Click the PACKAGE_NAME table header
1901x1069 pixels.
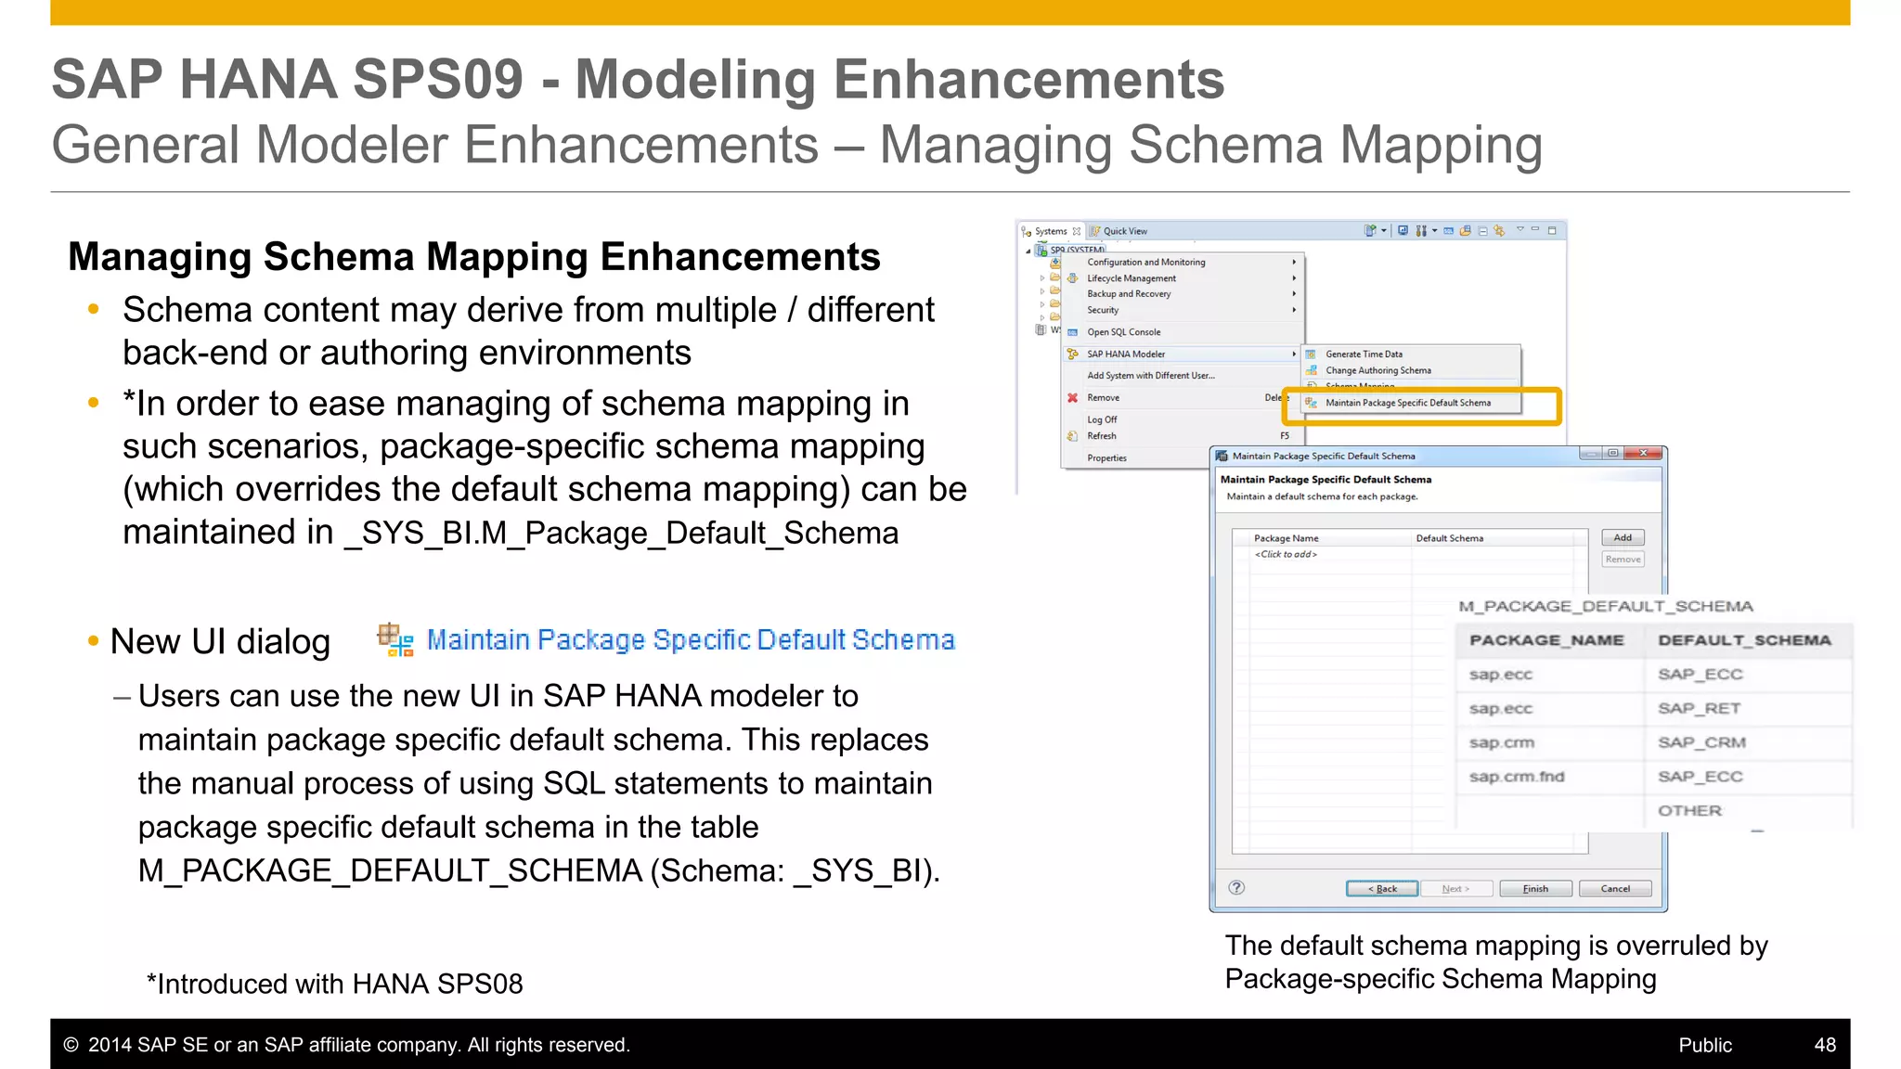point(1547,640)
